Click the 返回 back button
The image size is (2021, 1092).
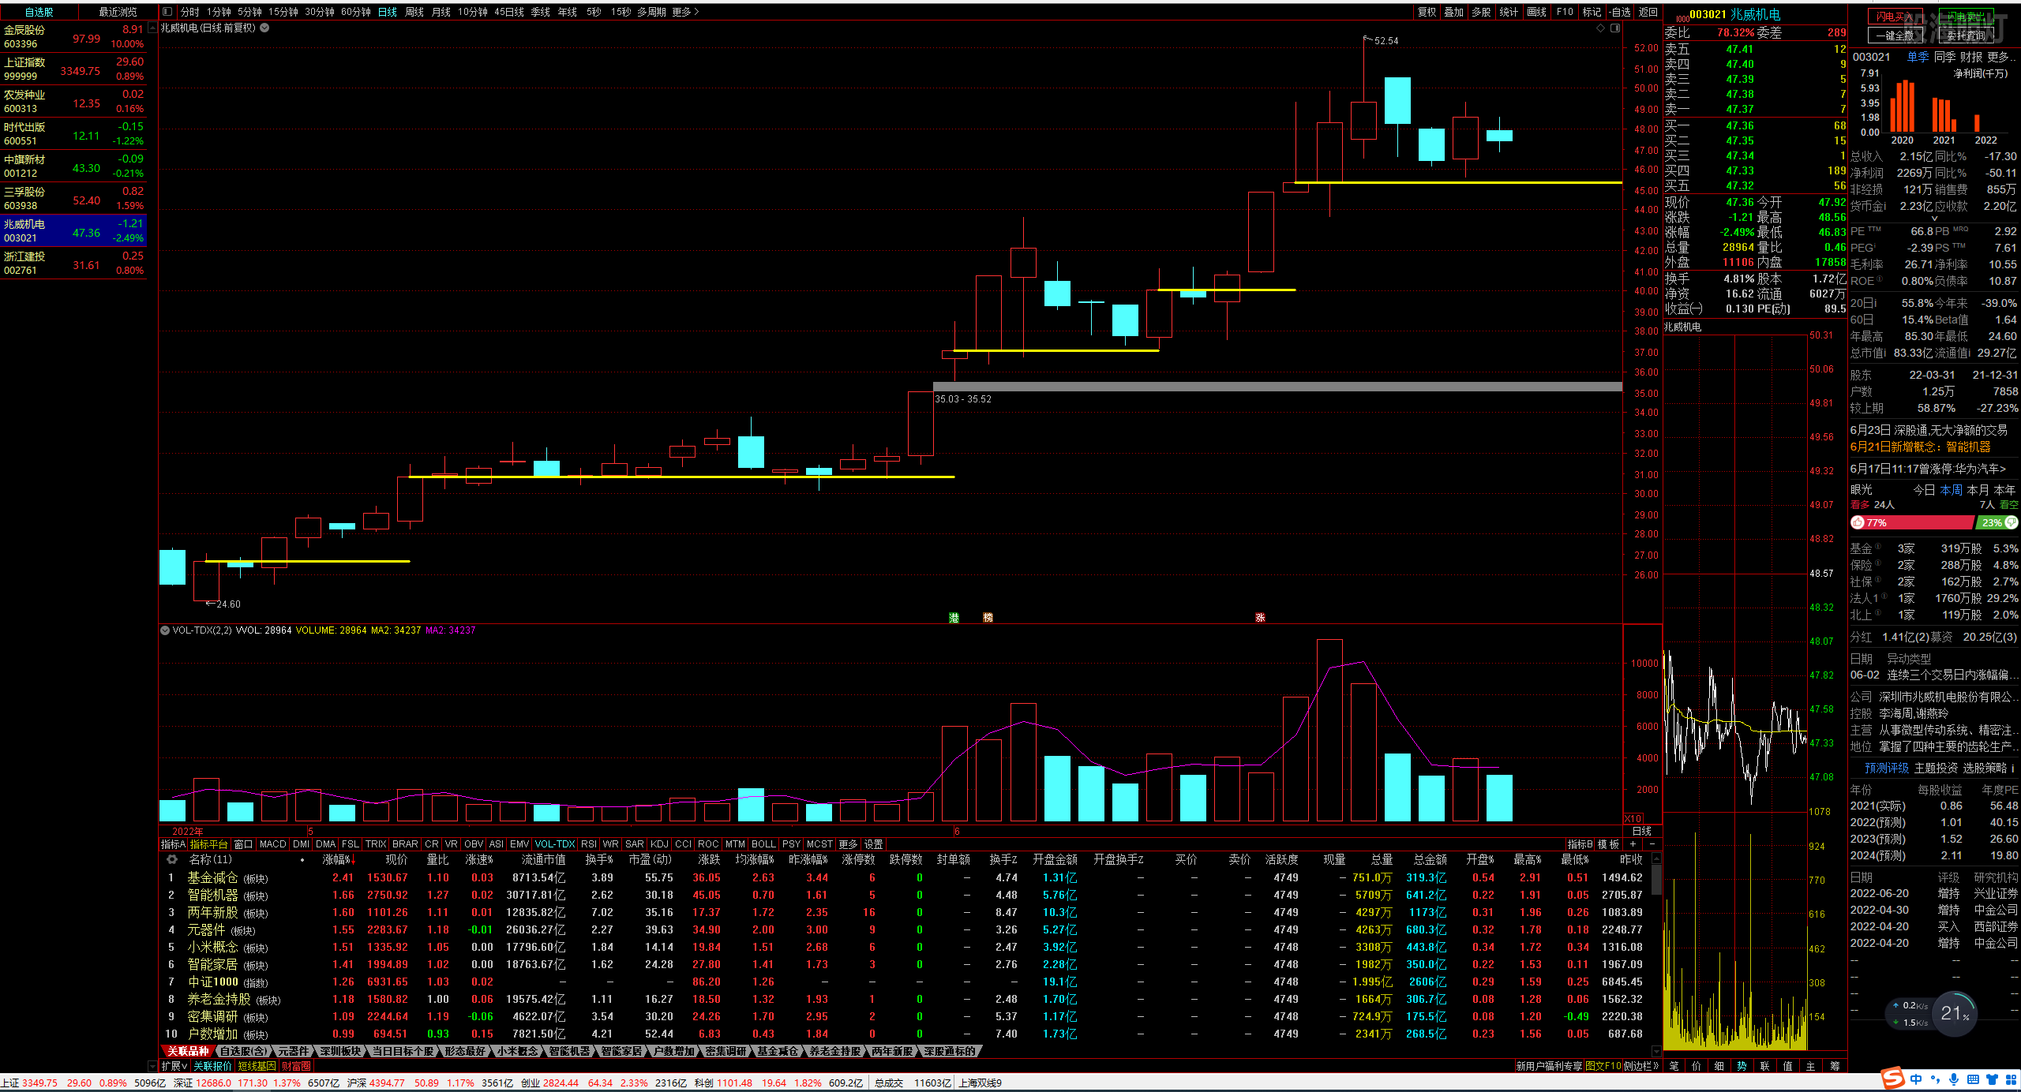click(x=1648, y=12)
